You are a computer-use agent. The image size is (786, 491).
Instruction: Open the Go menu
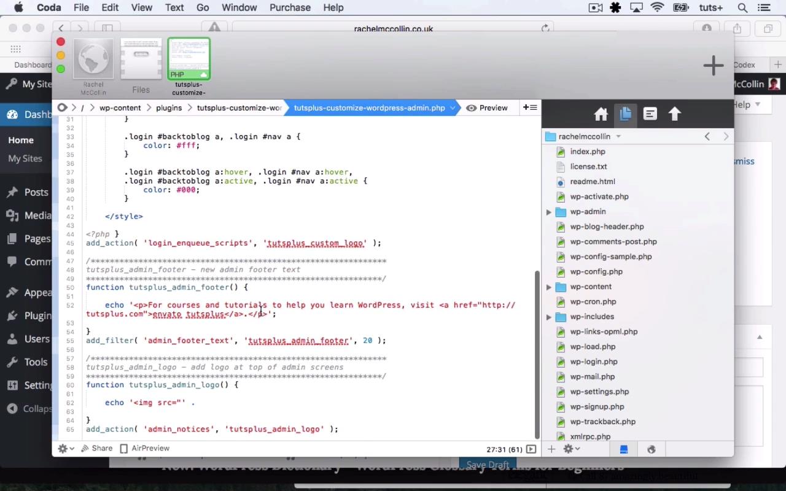click(203, 7)
